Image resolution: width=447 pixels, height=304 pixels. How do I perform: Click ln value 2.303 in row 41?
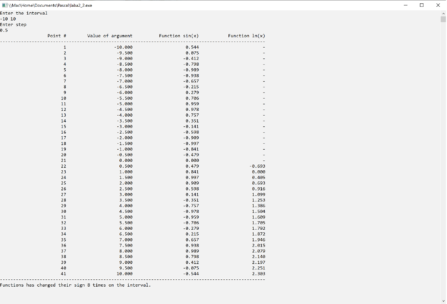(258, 273)
